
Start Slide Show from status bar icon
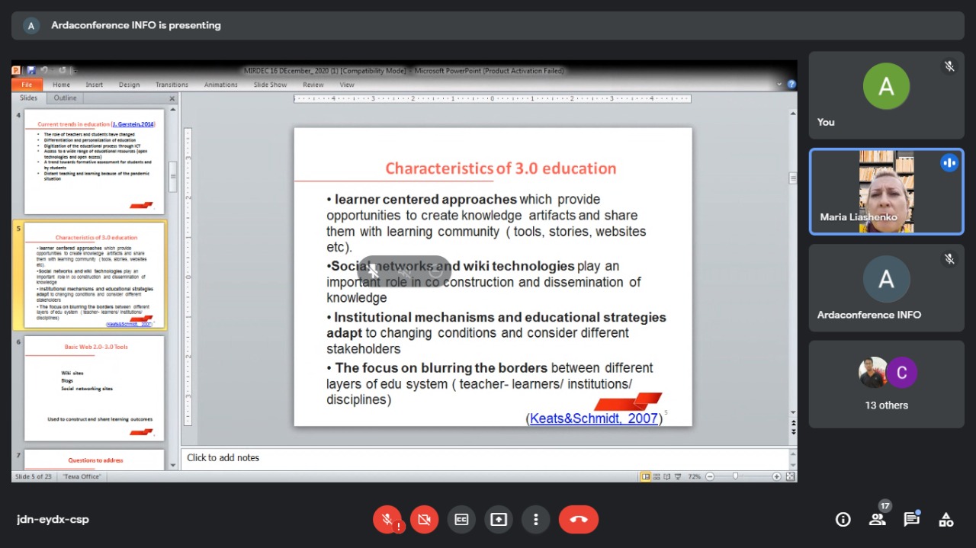[677, 476]
